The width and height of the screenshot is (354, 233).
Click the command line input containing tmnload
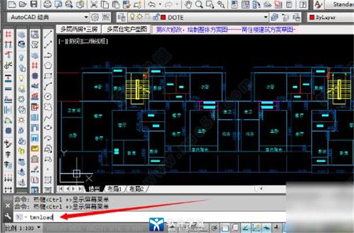149,217
